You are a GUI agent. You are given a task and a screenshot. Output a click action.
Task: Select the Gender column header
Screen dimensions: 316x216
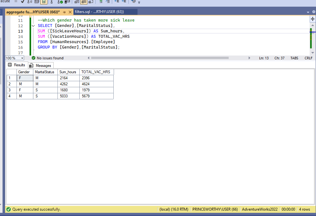click(25, 72)
